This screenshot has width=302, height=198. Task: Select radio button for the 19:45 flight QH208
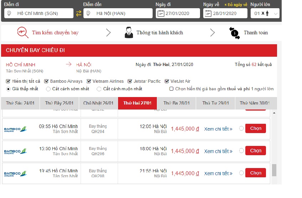pyautogui.click(x=241, y=173)
